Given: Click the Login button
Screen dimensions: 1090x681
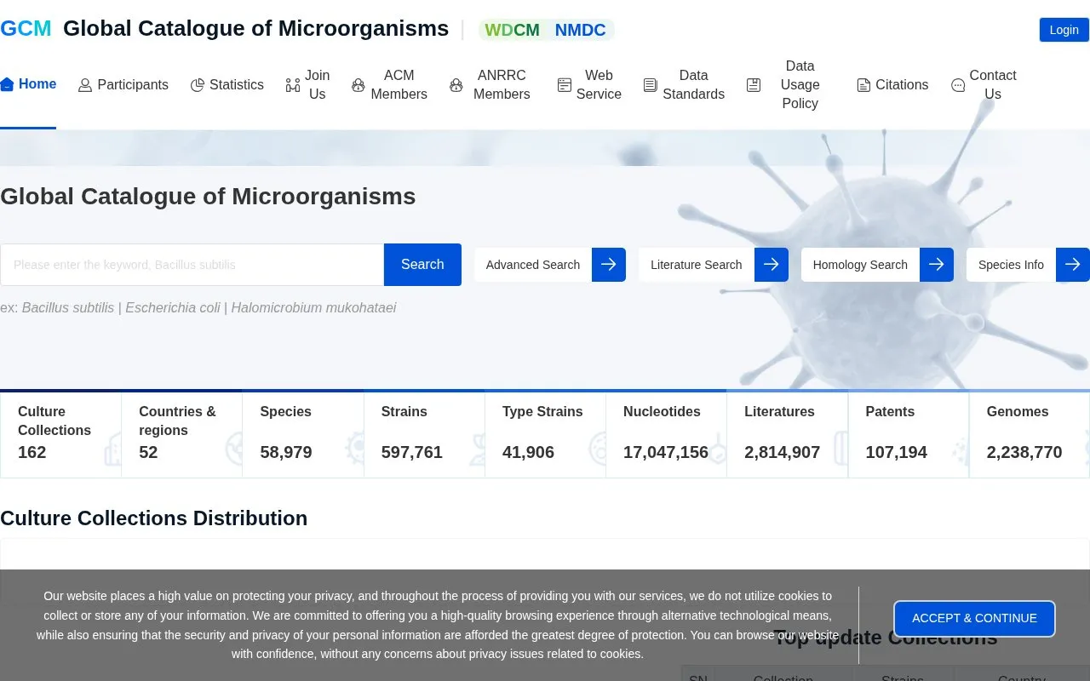Looking at the screenshot, I should click(x=1064, y=30).
